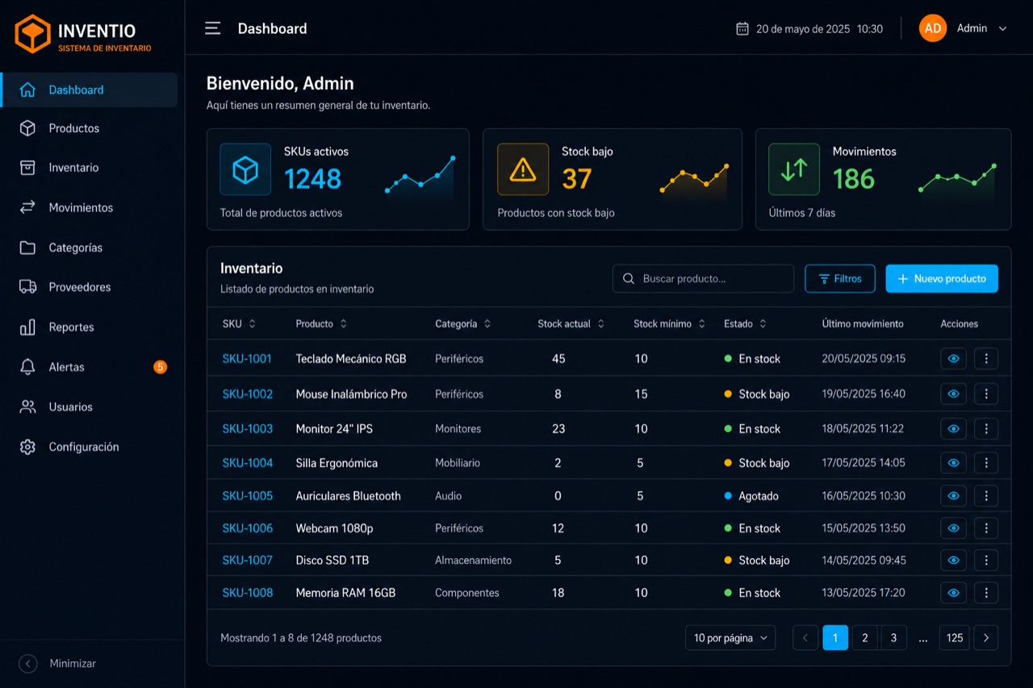Click the calendar icon beside the date
The height and width of the screenshot is (688, 1033).
[742, 28]
